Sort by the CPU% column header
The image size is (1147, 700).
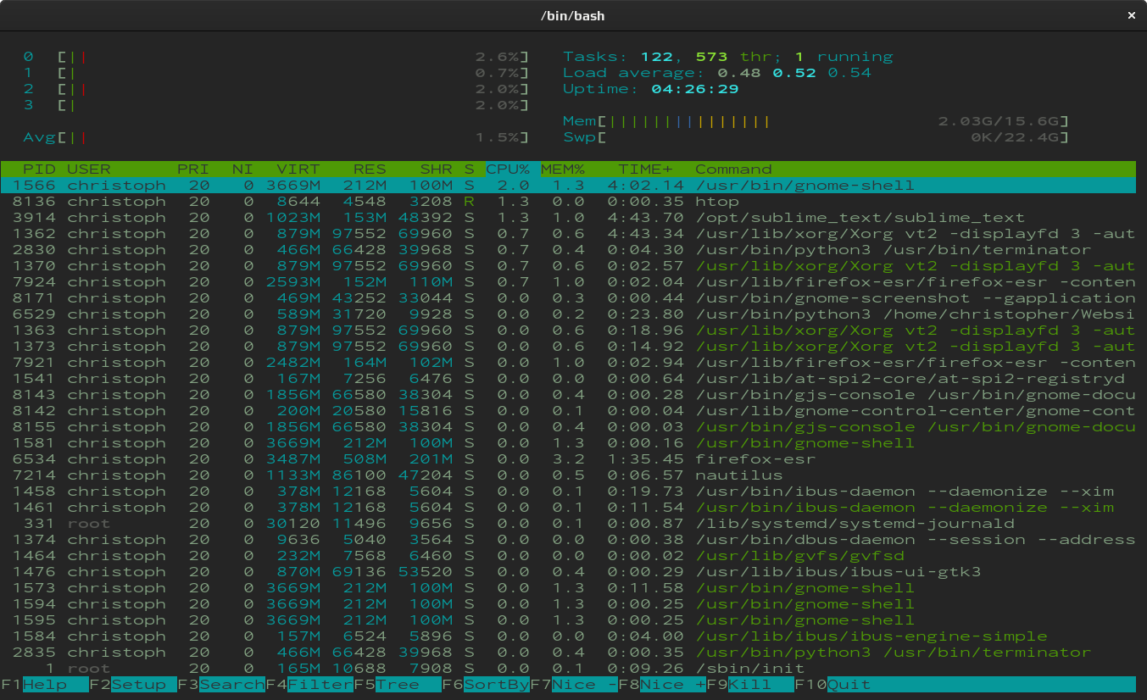pos(508,169)
